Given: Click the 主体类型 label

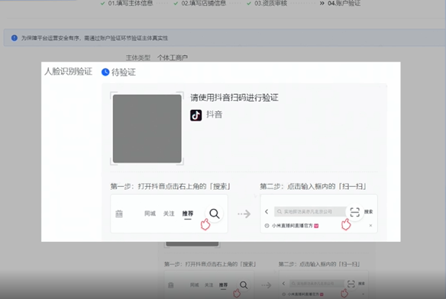Looking at the screenshot, I should pos(138,58).
